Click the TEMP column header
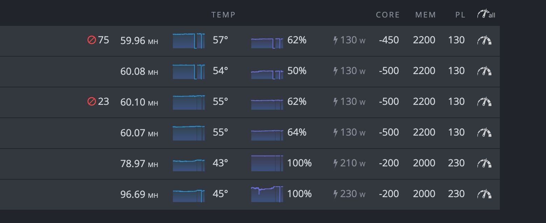546x223 pixels. [224, 15]
